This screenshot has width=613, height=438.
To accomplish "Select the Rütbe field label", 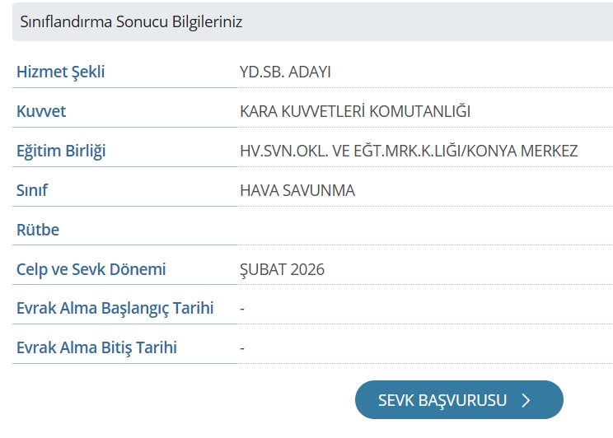I will [38, 230].
